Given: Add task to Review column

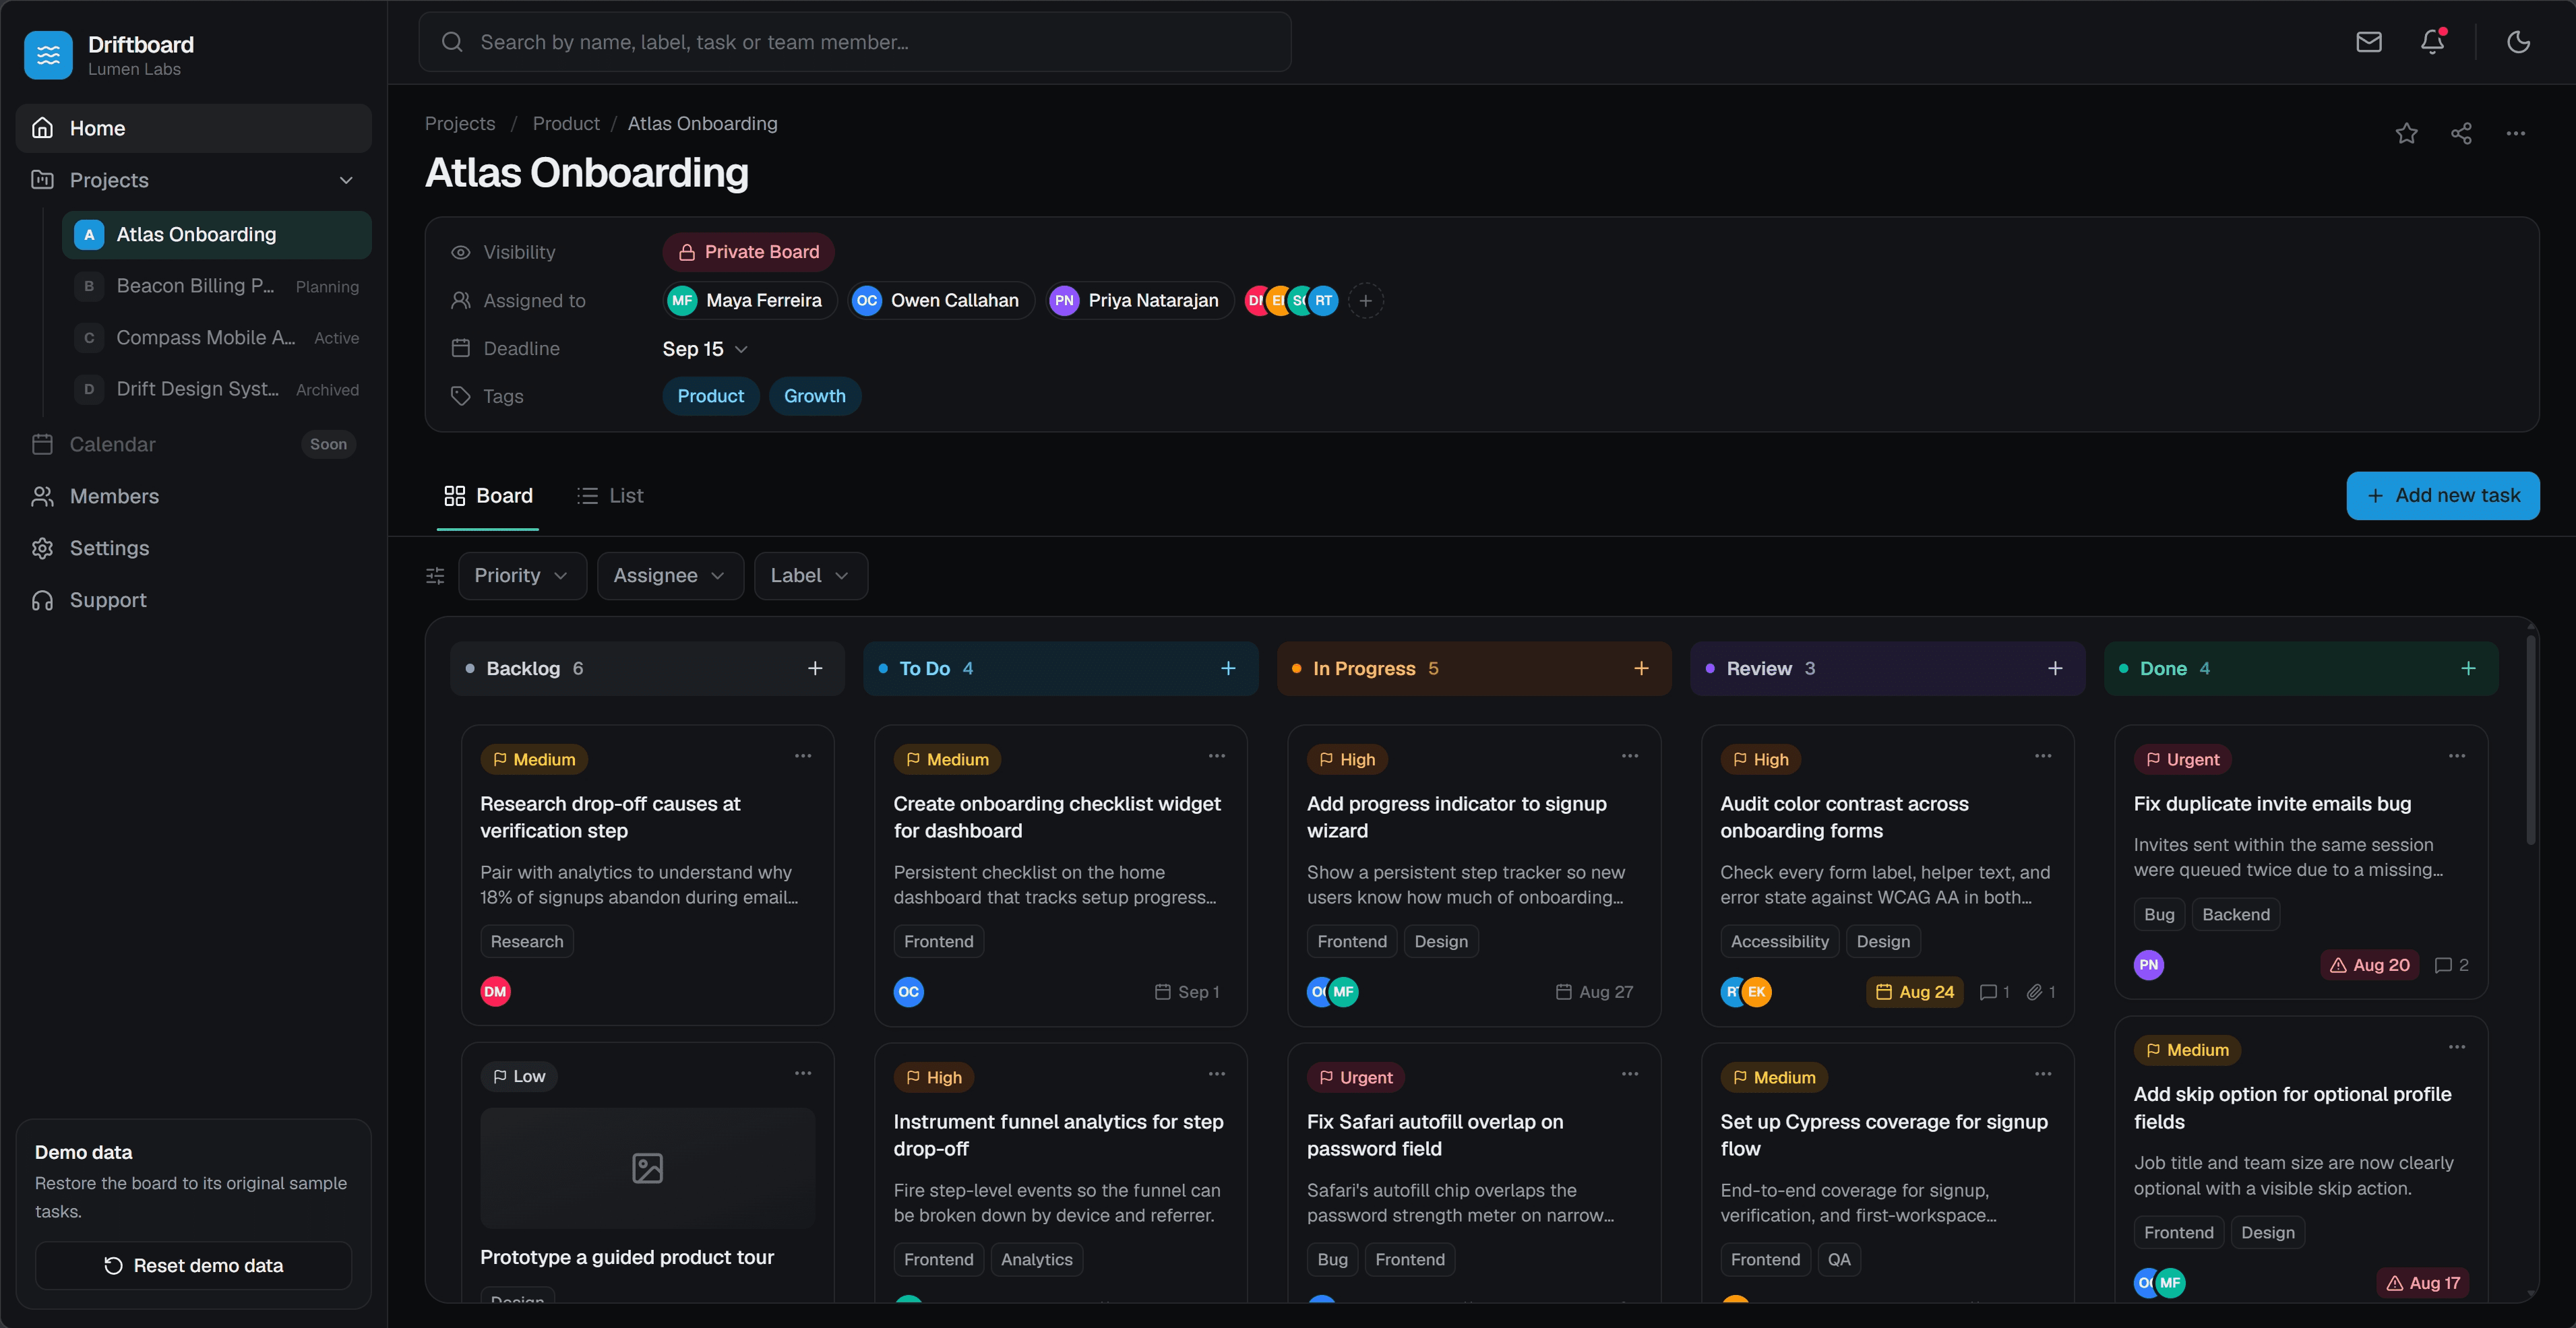Looking at the screenshot, I should click(2055, 668).
